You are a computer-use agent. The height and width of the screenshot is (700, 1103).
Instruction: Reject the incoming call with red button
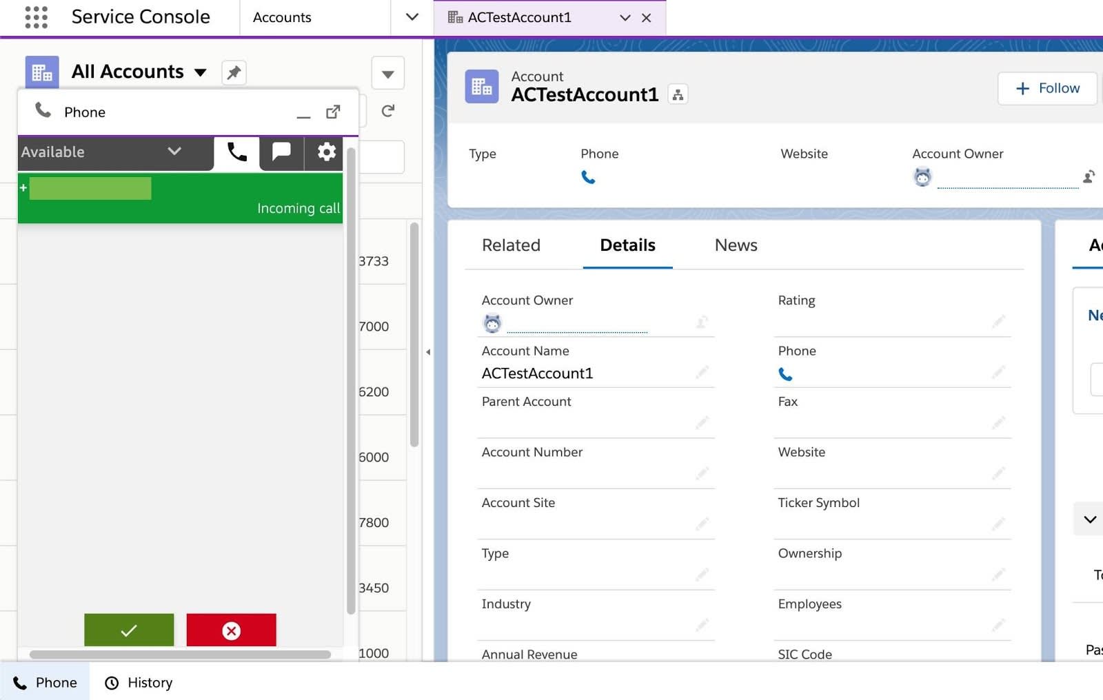231,630
